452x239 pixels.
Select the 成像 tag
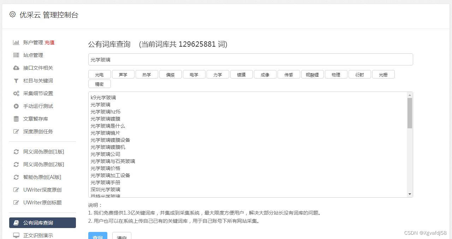[x=265, y=74]
